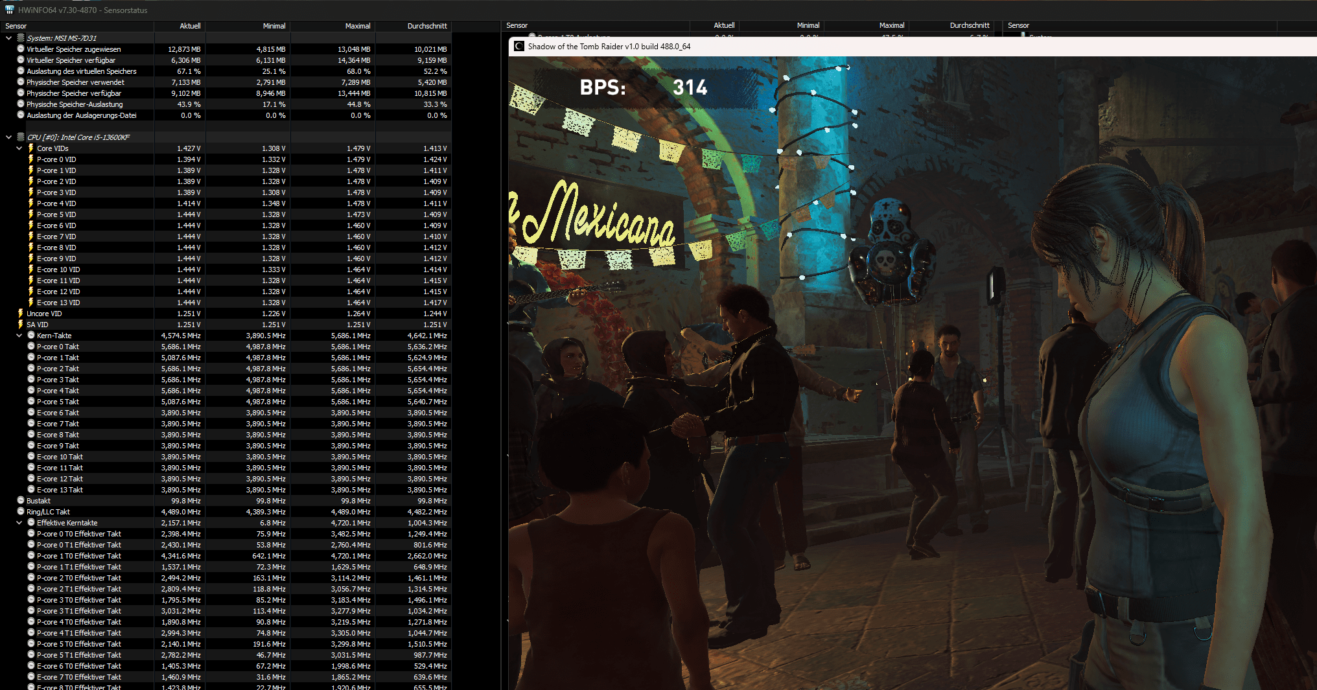Screen dimensions: 1317x690
Task: Click the average value 5,420 MB
Action: coord(432,82)
